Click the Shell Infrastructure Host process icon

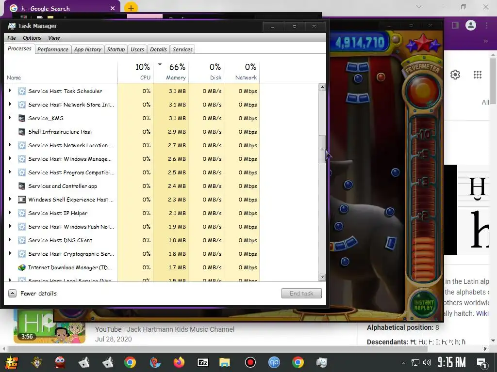pyautogui.click(x=21, y=132)
